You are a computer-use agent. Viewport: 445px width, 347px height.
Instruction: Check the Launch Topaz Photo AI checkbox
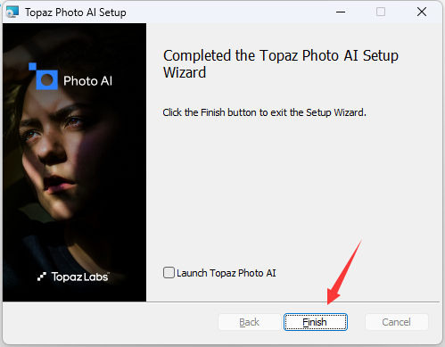click(x=169, y=273)
